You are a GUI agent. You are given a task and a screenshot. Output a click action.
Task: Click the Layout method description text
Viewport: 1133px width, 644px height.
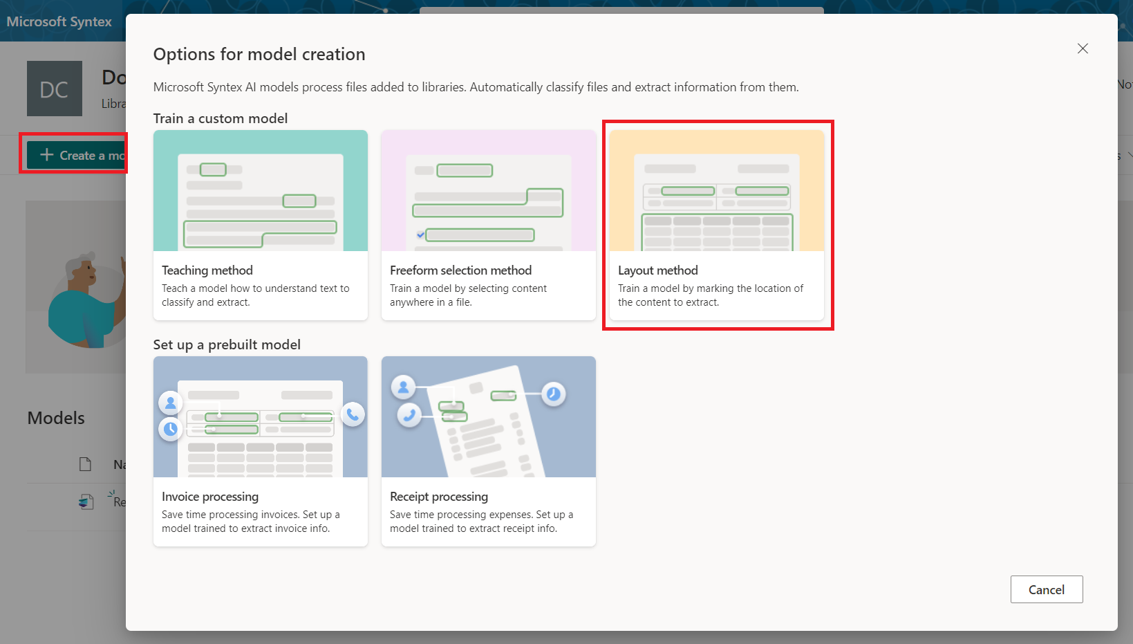tap(710, 295)
